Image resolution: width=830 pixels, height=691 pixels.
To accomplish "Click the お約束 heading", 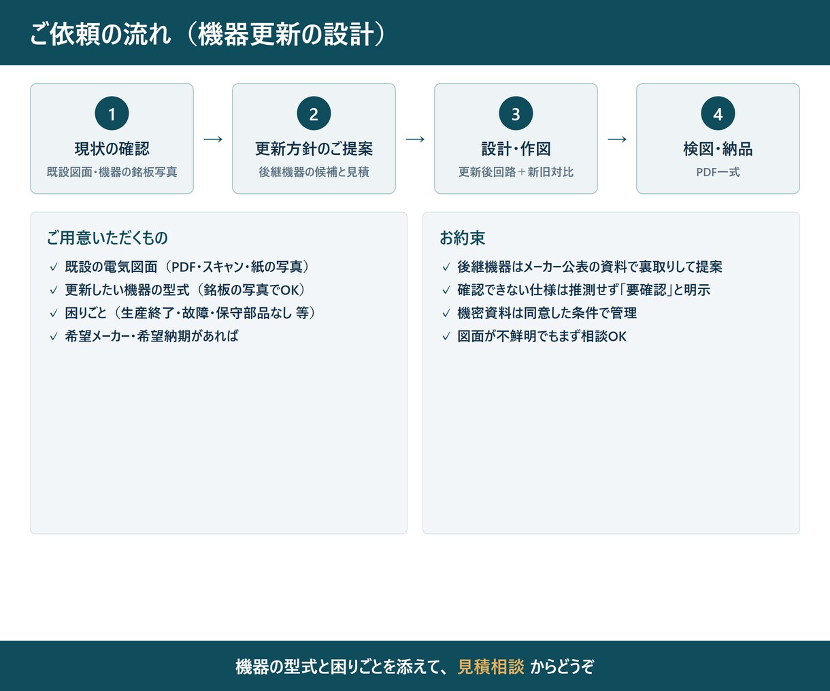I will (x=462, y=238).
